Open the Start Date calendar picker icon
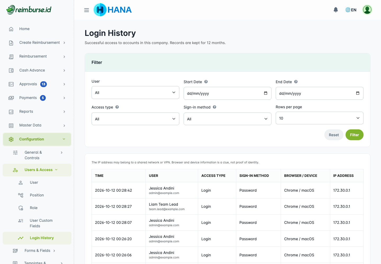Viewport: 381px width, 264px height. point(266,93)
